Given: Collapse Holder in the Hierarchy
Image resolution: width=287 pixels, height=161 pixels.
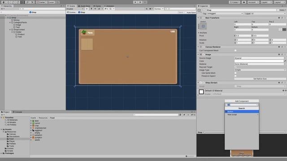Looking at the screenshot, I should coord(12,32).
